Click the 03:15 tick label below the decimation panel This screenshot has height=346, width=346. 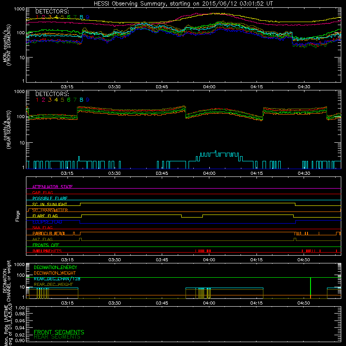(x=67, y=303)
